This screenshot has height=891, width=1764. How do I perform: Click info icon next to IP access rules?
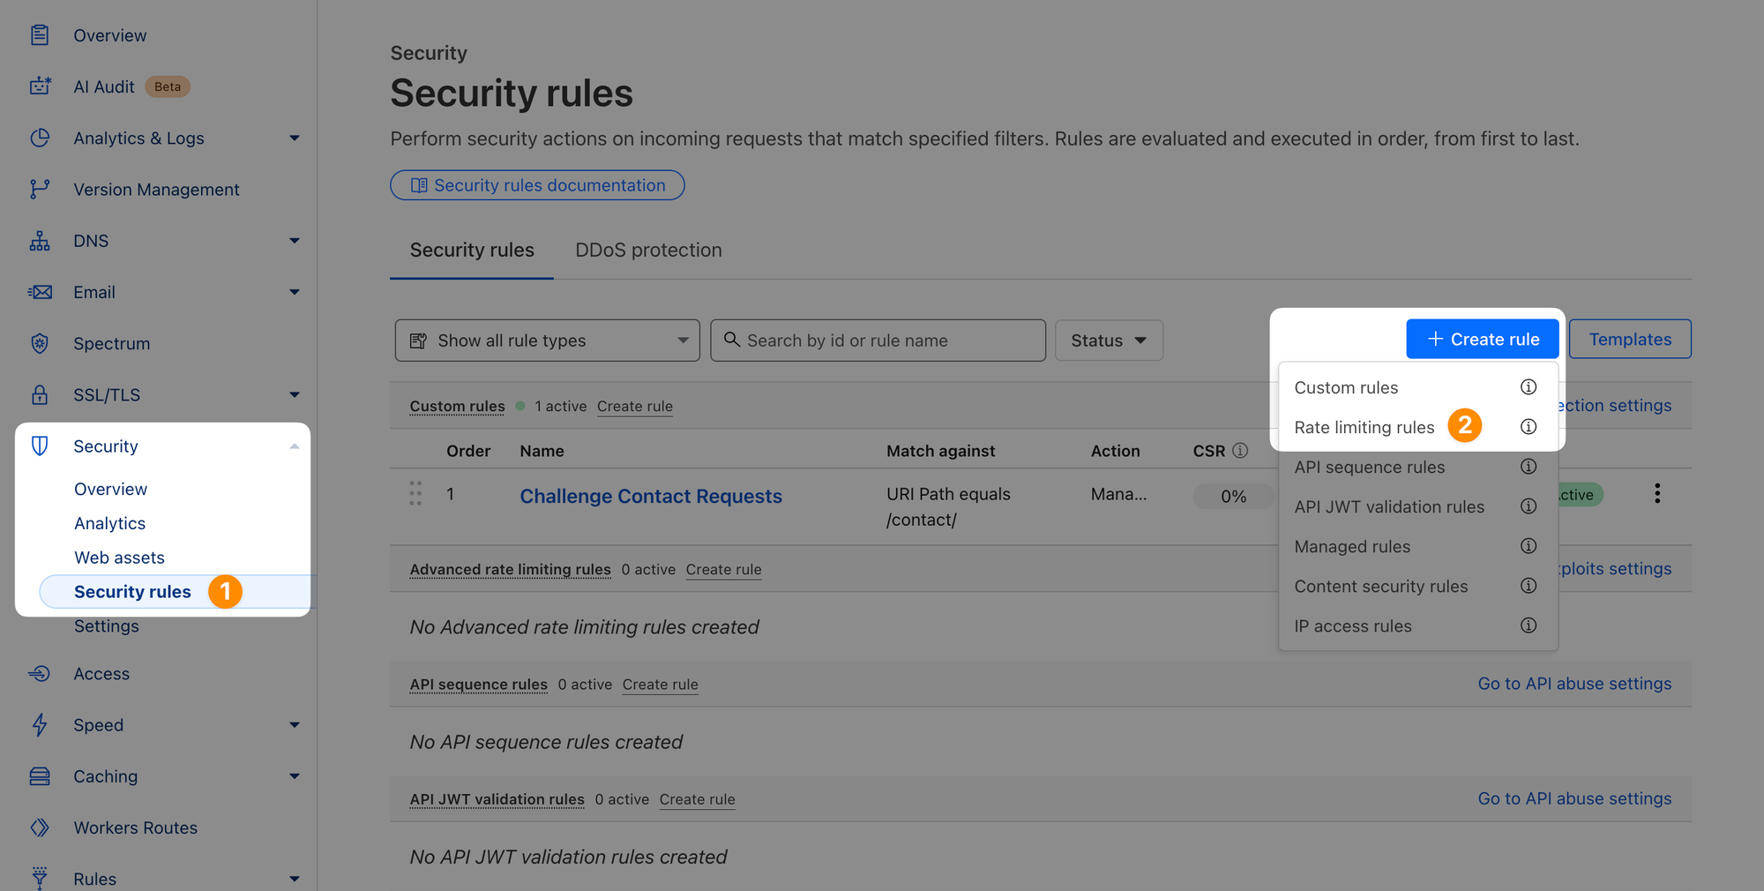point(1529,625)
